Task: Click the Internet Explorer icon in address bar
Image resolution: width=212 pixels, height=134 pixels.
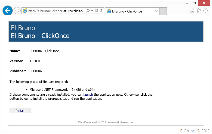Action: [x=25, y=11]
